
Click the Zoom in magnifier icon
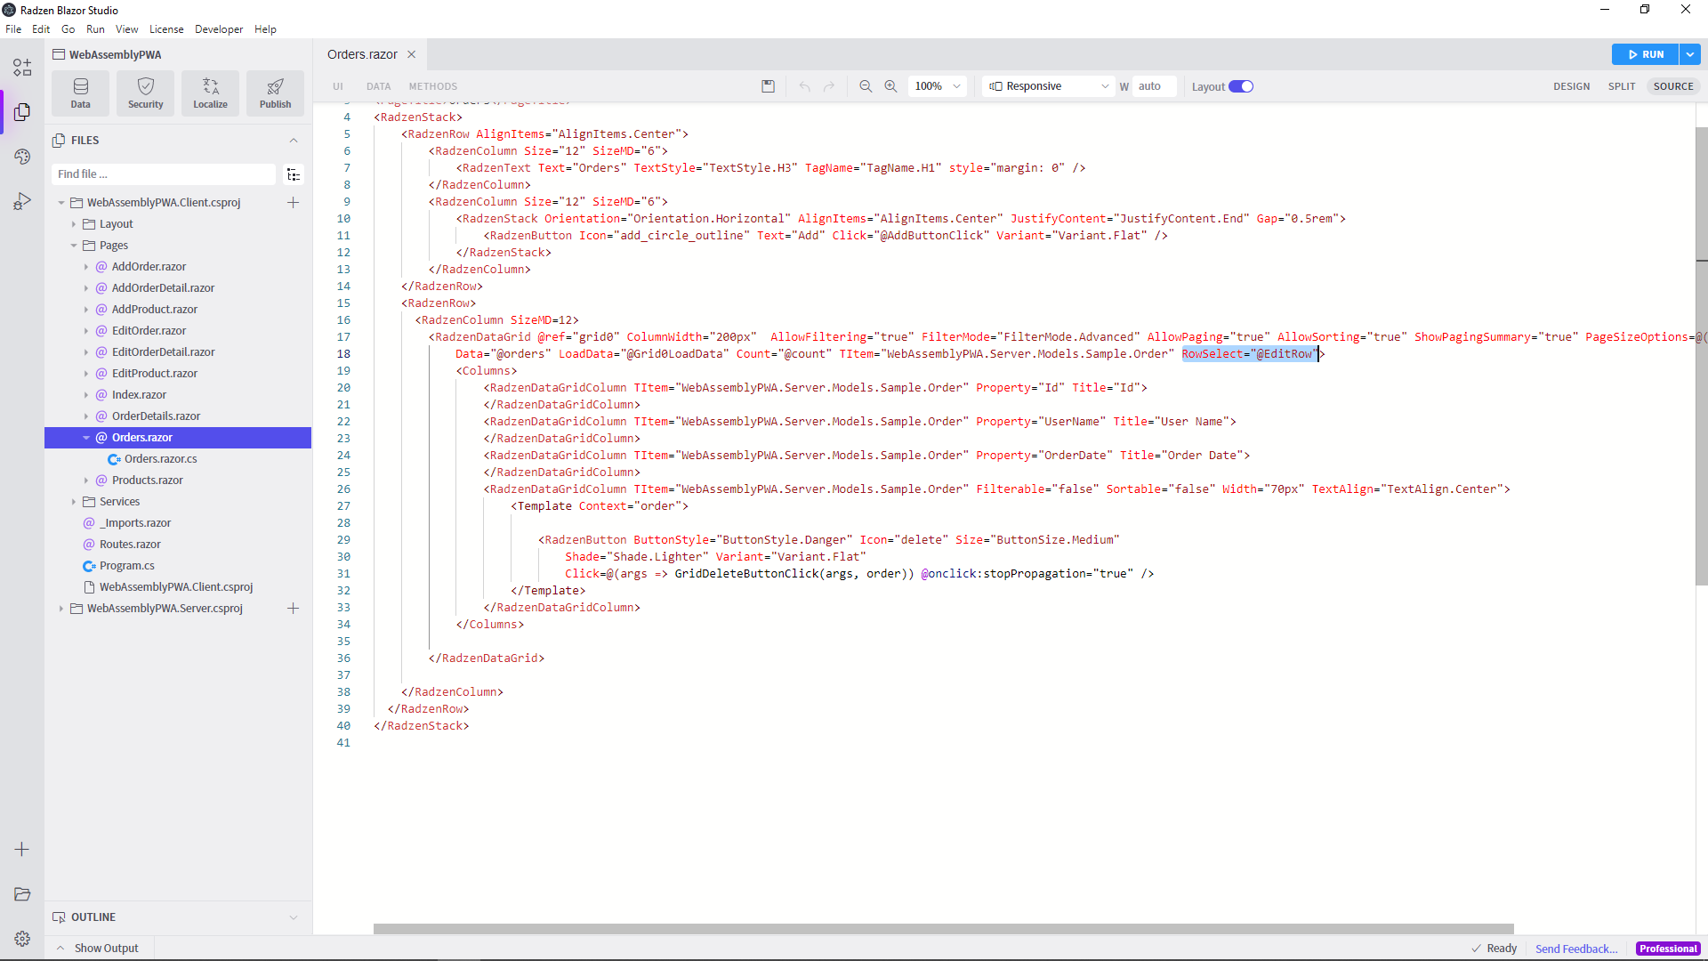pyautogui.click(x=890, y=86)
